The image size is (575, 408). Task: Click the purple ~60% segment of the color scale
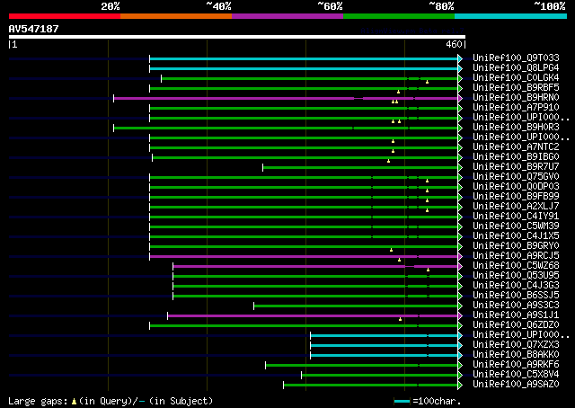point(287,16)
